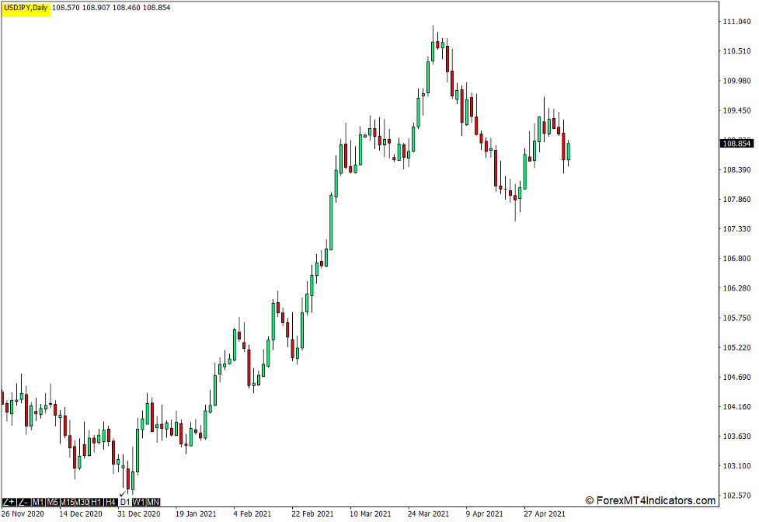Switch chart to M1 timeframe

click(37, 503)
